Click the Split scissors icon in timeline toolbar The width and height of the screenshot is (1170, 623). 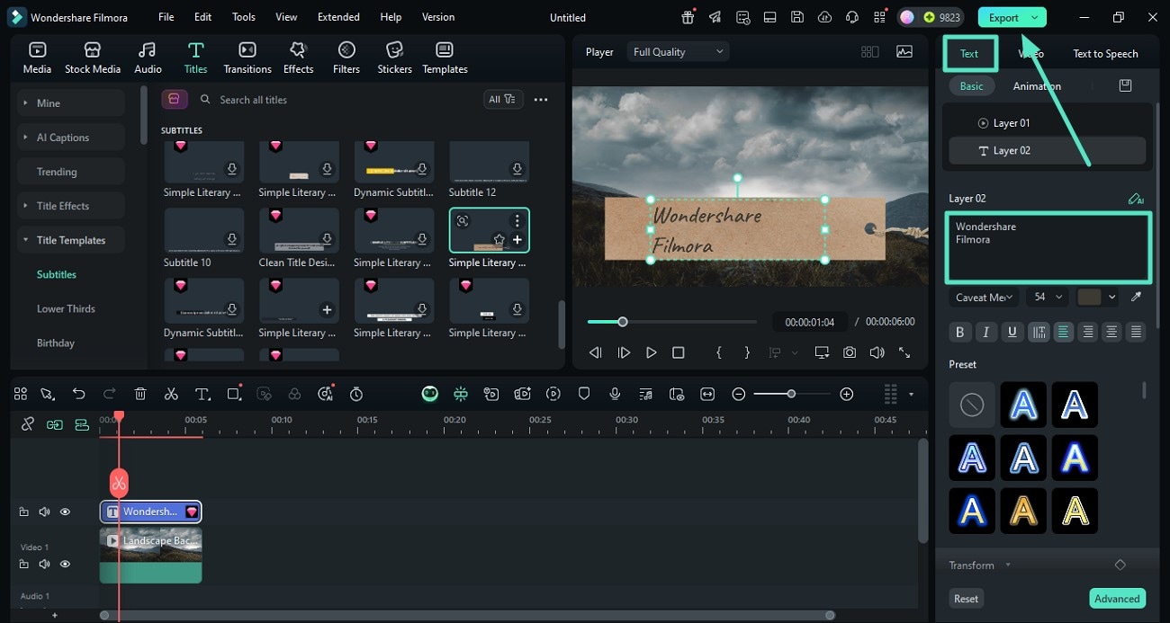click(x=171, y=394)
